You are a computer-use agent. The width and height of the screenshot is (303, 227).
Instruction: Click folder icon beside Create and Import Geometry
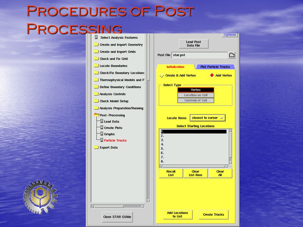[96, 44]
